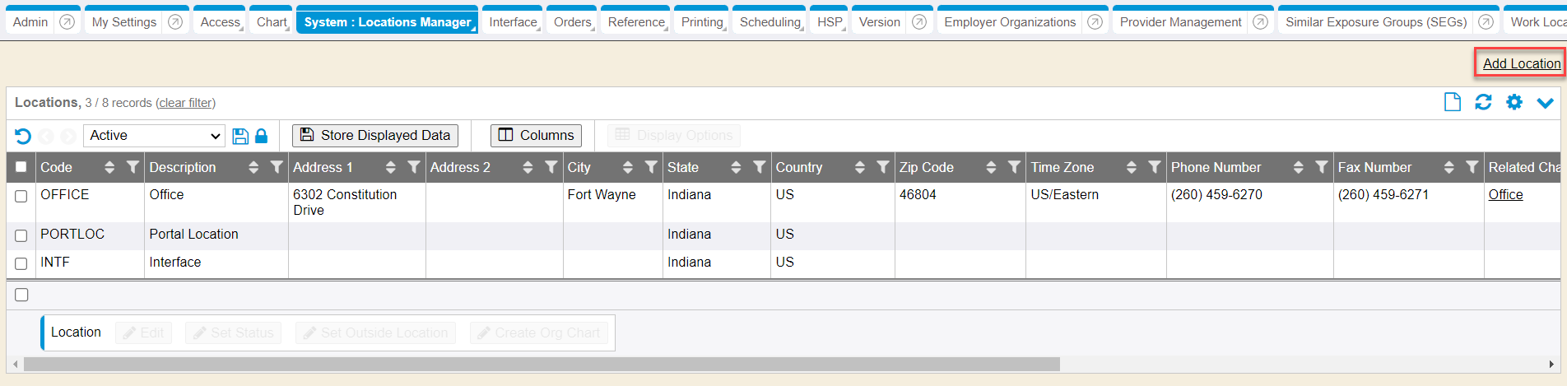Open the Zip Code column filter

[1015, 167]
